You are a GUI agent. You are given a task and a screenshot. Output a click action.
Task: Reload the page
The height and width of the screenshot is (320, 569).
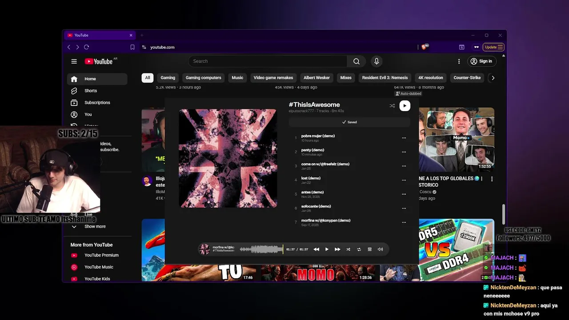[87, 47]
